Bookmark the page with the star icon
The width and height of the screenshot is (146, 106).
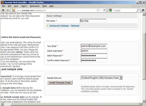[x=98, y=10]
